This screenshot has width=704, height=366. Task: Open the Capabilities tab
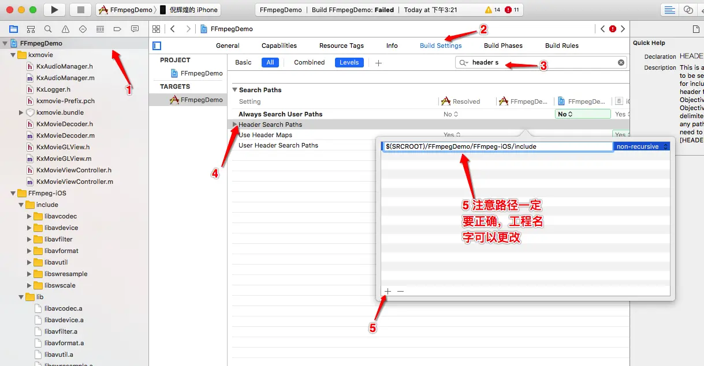(279, 46)
